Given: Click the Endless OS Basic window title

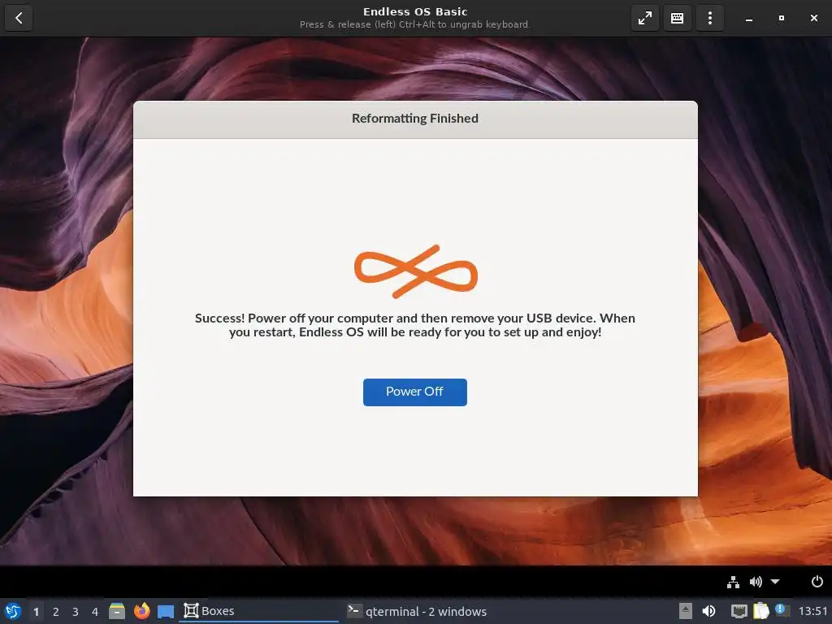Looking at the screenshot, I should (415, 11).
